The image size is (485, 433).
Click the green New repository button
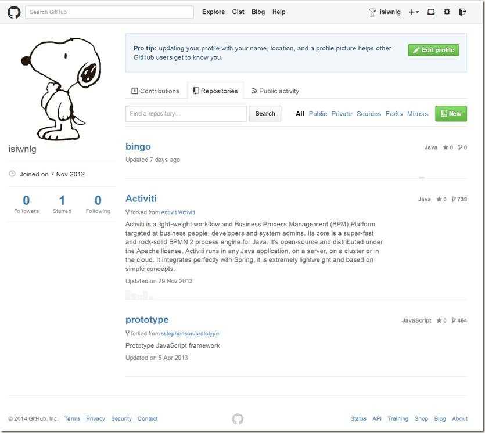point(451,114)
